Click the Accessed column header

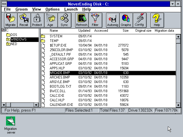(101, 31)
